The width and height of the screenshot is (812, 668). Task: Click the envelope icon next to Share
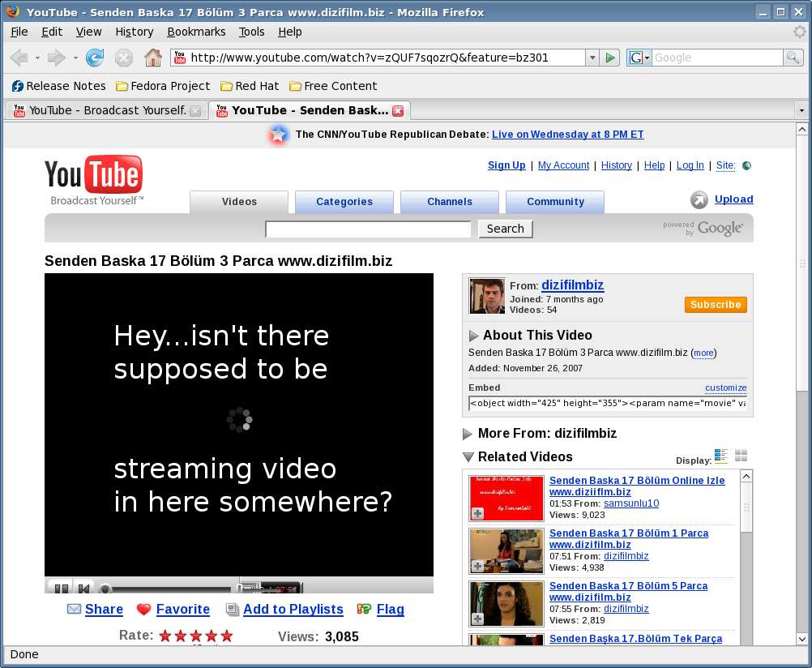point(74,609)
